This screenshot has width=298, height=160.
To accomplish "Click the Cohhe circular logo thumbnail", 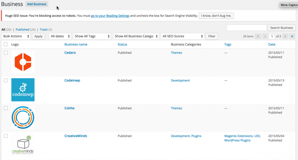I will pyautogui.click(x=23, y=117).
